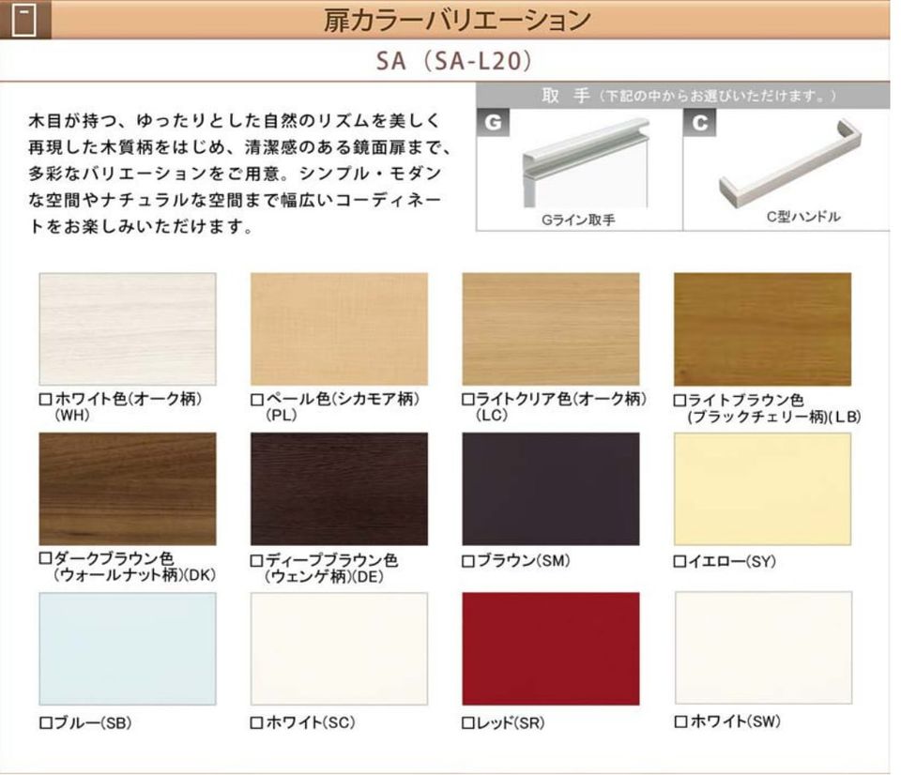Image resolution: width=901 pixels, height=775 pixels.
Task: Click the (ウェンゲ柄)(DE) label line
Action: [324, 576]
